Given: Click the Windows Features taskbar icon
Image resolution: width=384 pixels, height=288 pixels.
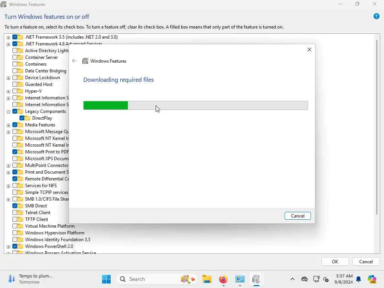Looking at the screenshot, I should tap(256, 279).
